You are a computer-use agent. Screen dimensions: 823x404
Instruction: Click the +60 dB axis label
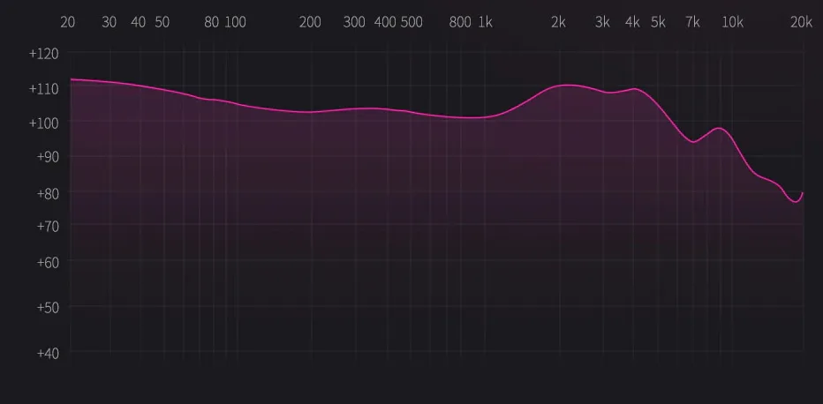48,262
